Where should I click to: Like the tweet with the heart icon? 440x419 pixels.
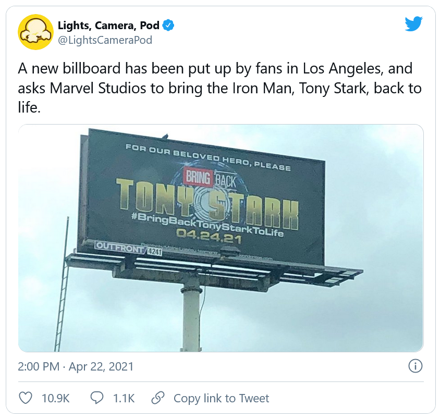[26, 398]
